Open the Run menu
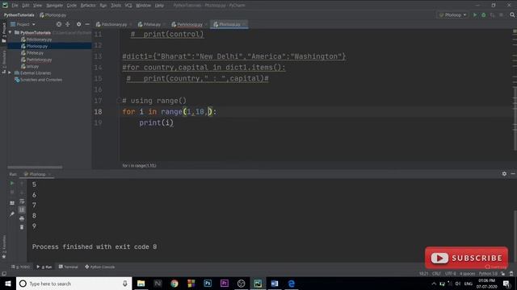This screenshot has height=290, width=517. [103, 6]
